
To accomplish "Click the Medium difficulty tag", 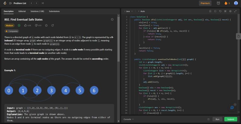I will click(9, 25).
